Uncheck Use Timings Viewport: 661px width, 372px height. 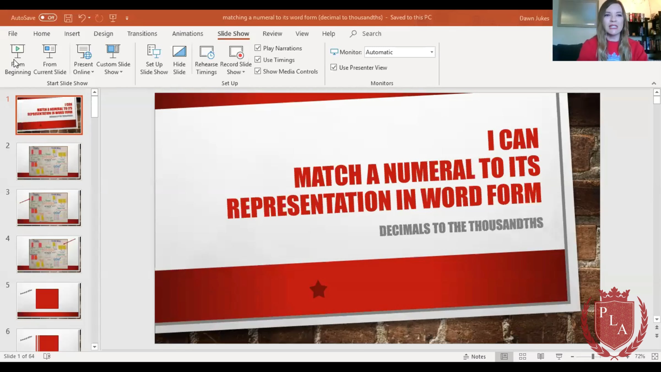pyautogui.click(x=258, y=60)
